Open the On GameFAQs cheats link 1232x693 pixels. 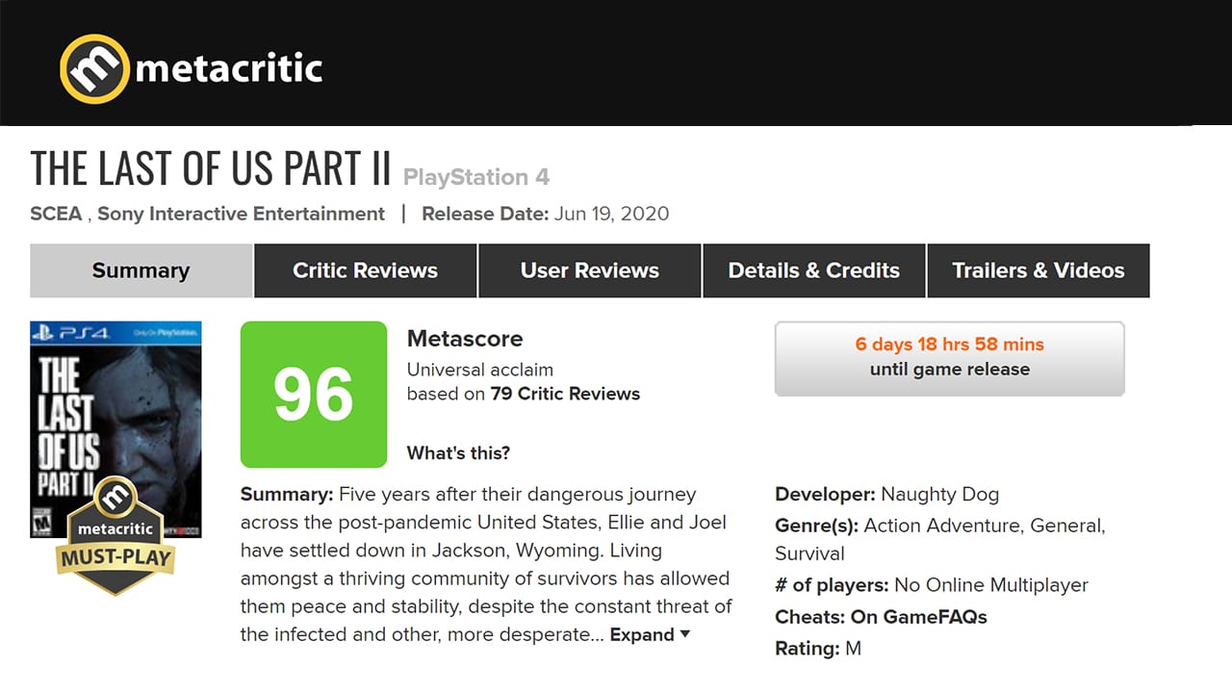[x=918, y=617]
